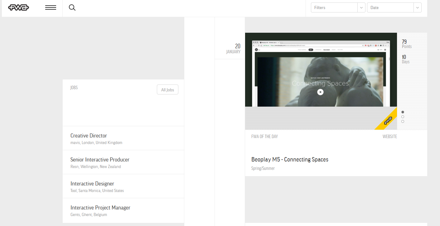Screen dimensions: 440x226
Task: Click the FWA OF THE DAY label
Action: pyautogui.click(x=264, y=137)
